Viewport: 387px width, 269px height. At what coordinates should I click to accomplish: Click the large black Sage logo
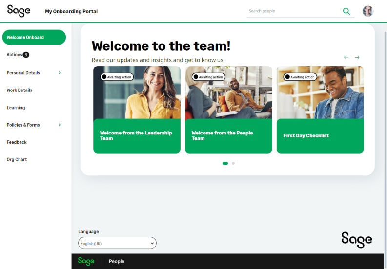(356, 239)
